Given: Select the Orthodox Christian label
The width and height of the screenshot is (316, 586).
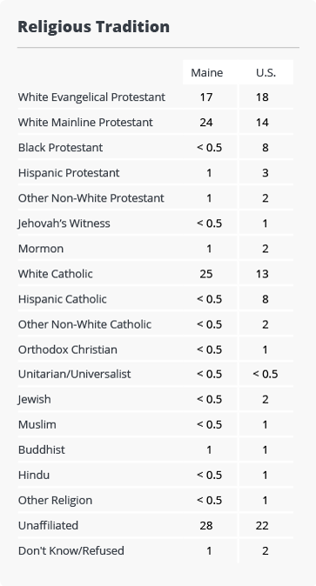Looking at the screenshot, I should (68, 350).
